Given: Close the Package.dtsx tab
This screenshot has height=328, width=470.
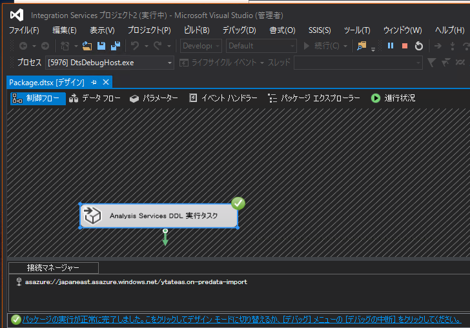Looking at the screenshot, I should (x=106, y=82).
